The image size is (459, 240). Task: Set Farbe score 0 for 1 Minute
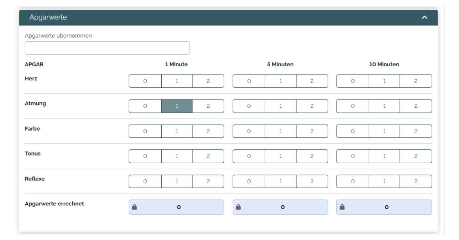(145, 131)
